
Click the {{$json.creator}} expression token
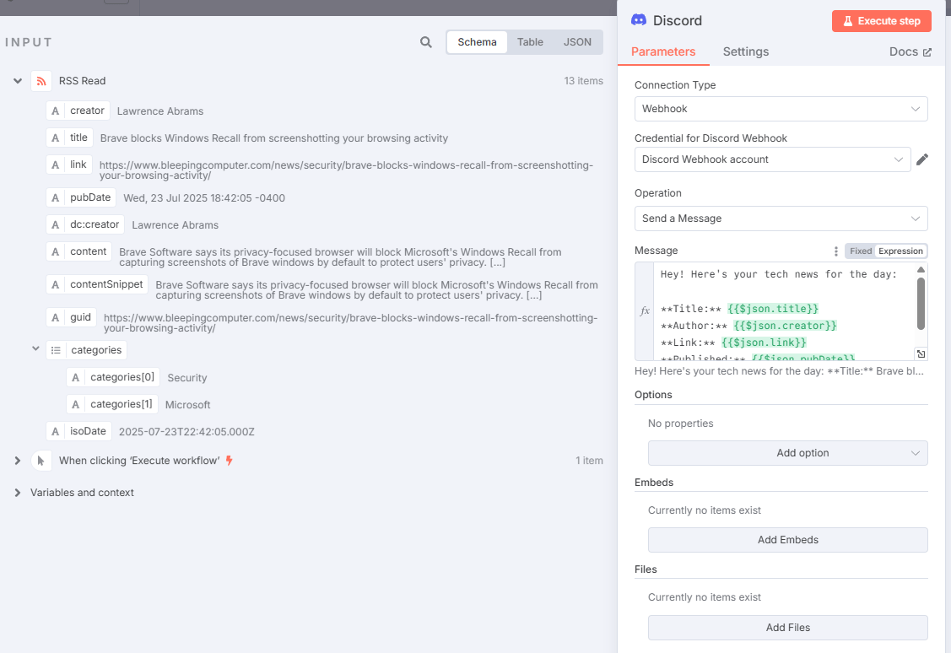point(785,326)
